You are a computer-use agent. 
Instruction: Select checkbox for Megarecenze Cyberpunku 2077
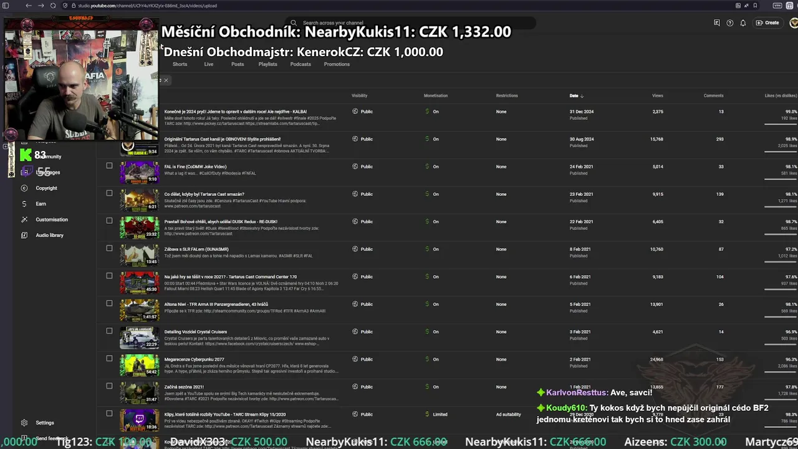(109, 358)
